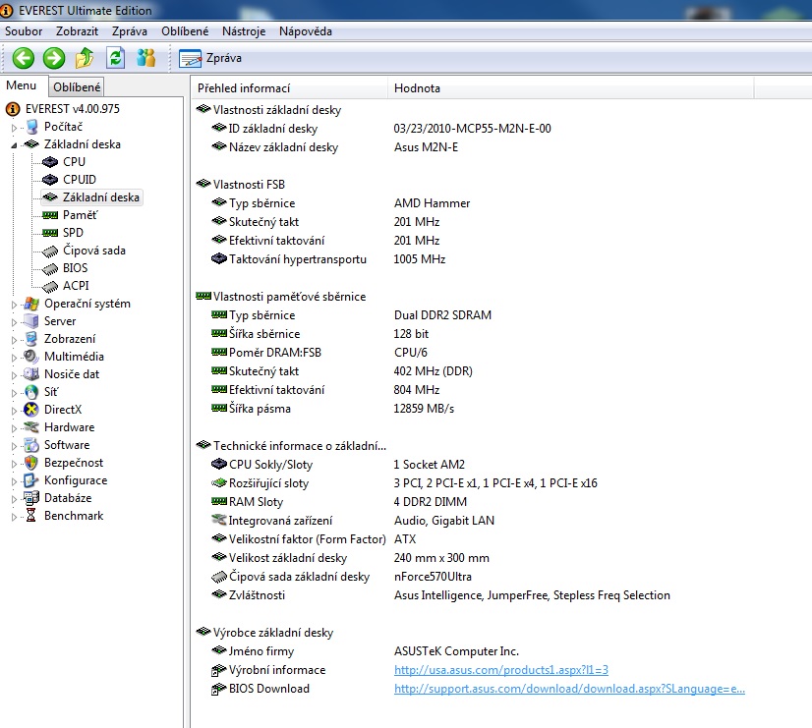Click the green Back arrow toolbar icon
Screen dimensions: 812x728
24,58
